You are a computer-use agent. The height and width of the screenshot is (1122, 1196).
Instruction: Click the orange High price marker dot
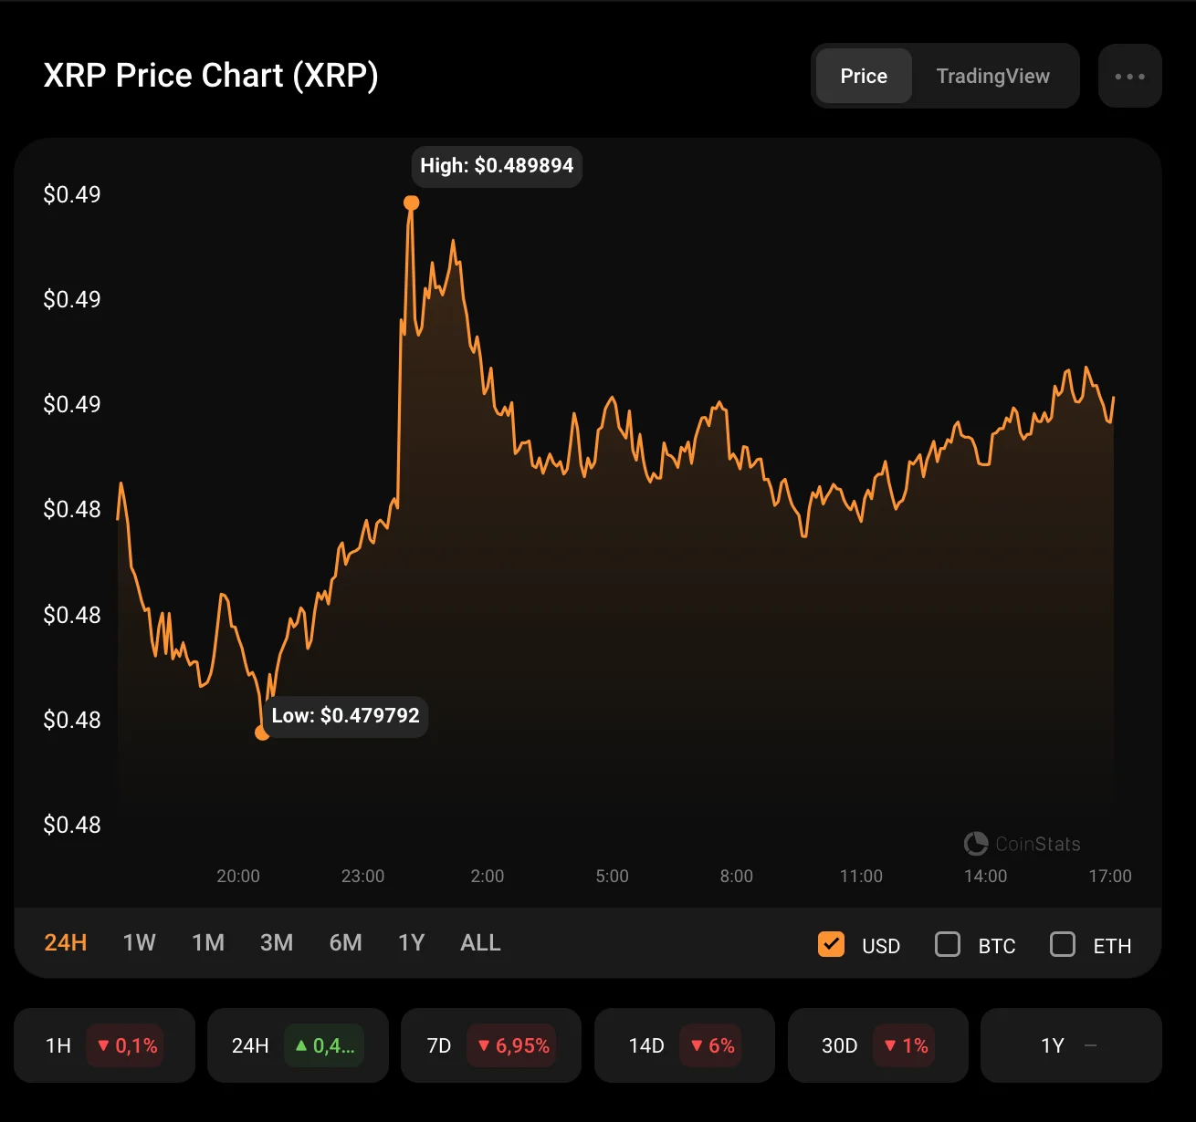tap(412, 203)
